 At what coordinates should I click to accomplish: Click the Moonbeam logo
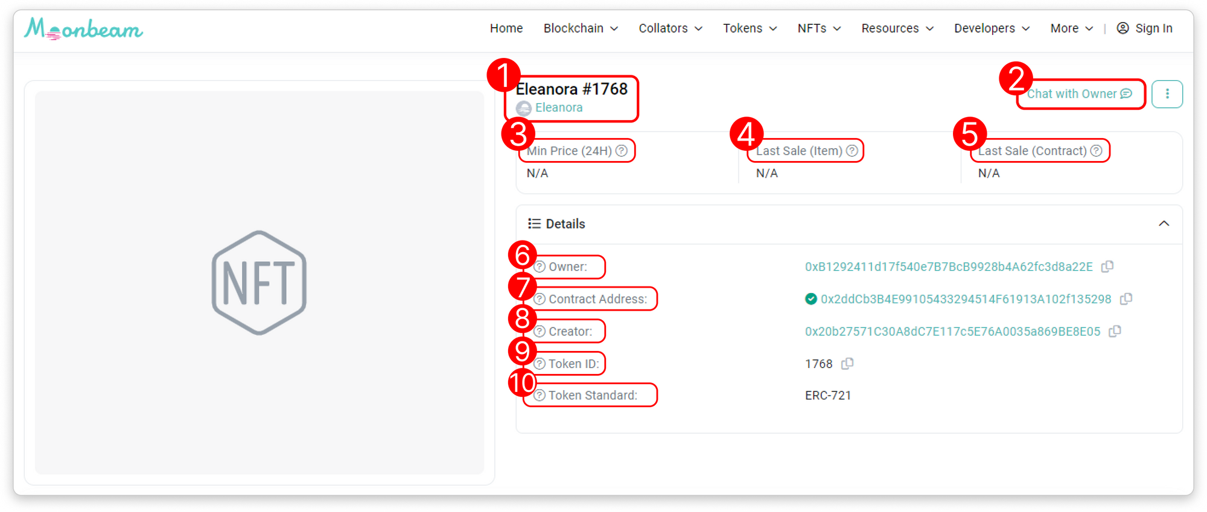(x=83, y=28)
